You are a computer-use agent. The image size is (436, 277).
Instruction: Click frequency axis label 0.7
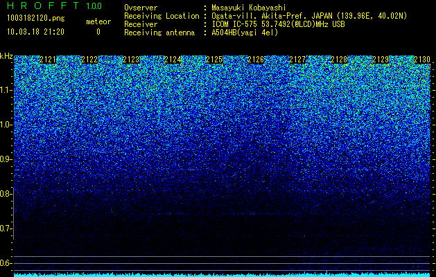click(6, 229)
